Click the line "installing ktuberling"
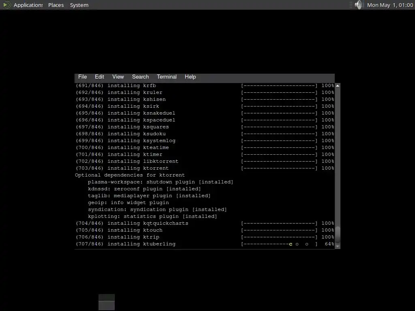This screenshot has height=311, width=415. 205,244
